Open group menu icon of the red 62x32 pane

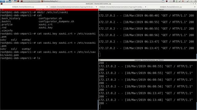click(x=1, y=9)
